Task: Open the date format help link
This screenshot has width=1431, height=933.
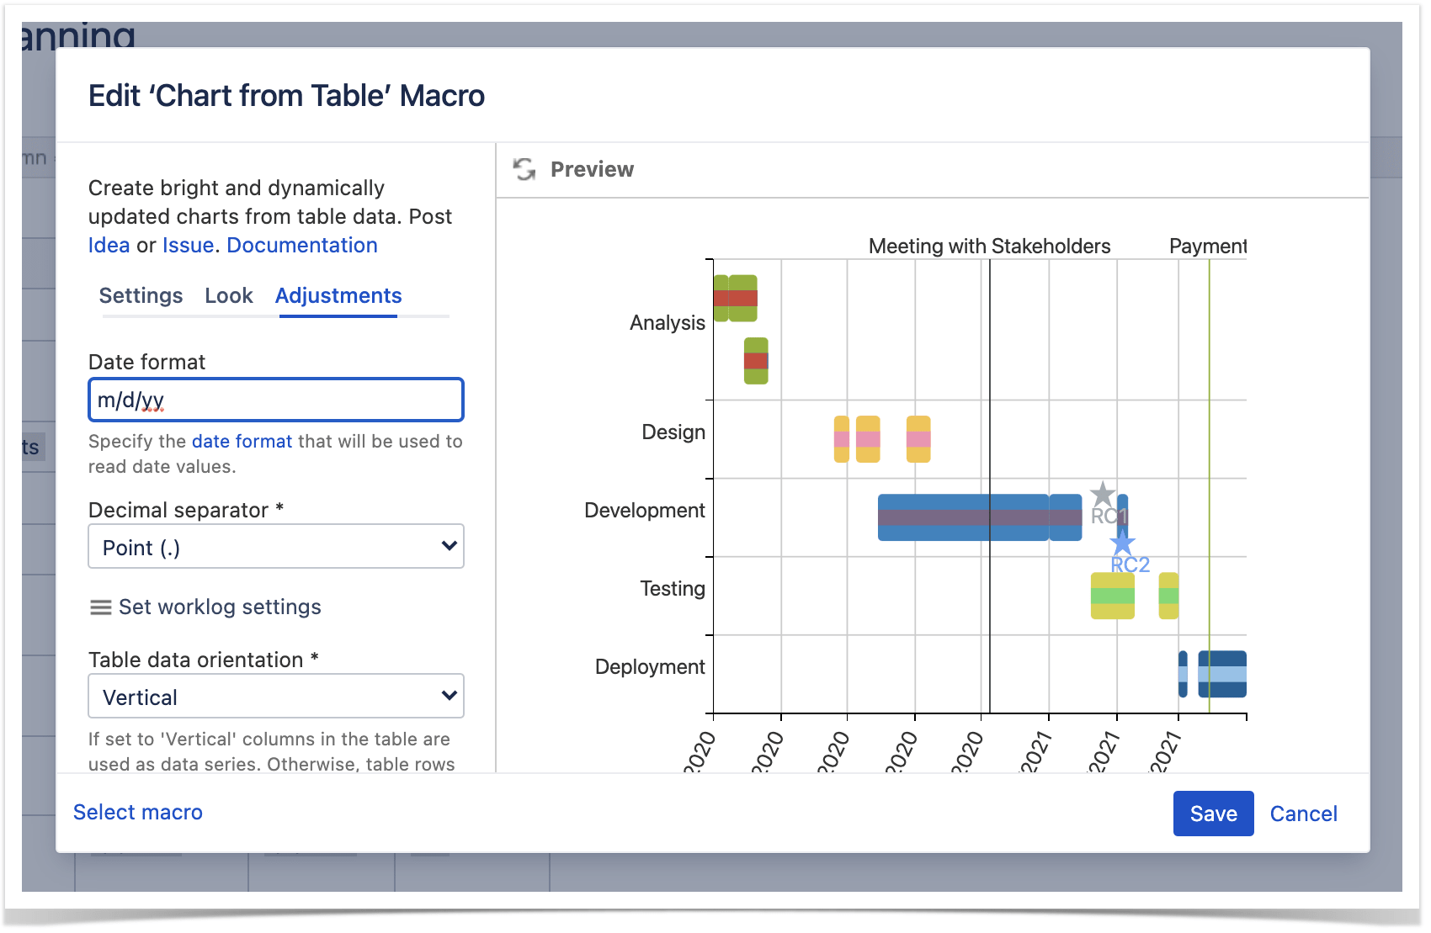Action: point(242,442)
